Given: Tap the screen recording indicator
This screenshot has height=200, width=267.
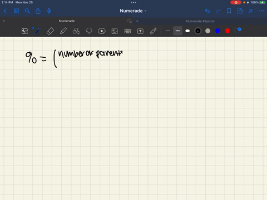Looking at the screenshot, I should click(236, 2).
